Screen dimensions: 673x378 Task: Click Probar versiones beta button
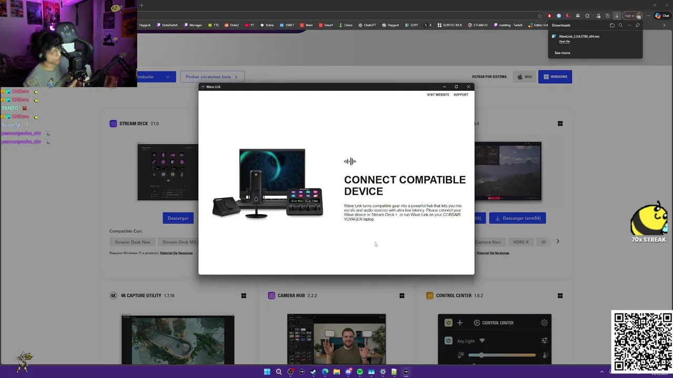[x=212, y=77]
